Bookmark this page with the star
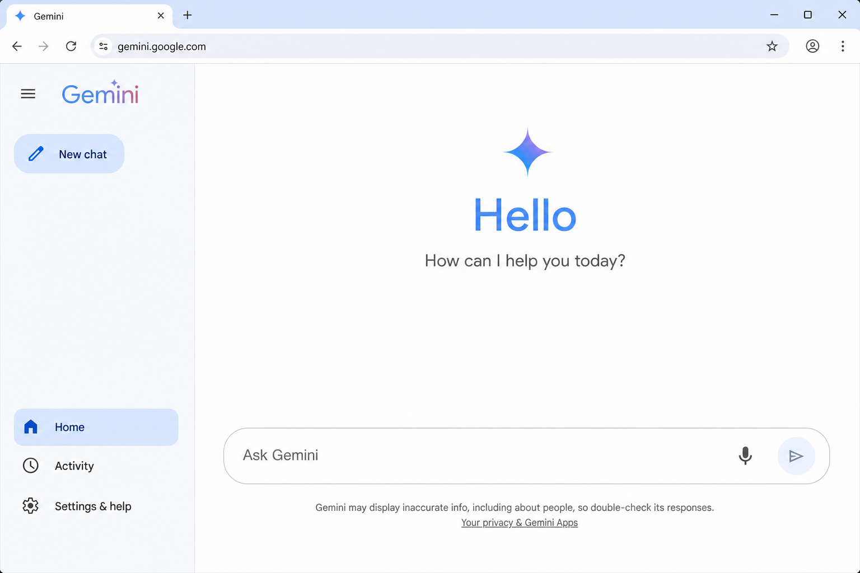Screen dimensions: 860x573 point(772,46)
